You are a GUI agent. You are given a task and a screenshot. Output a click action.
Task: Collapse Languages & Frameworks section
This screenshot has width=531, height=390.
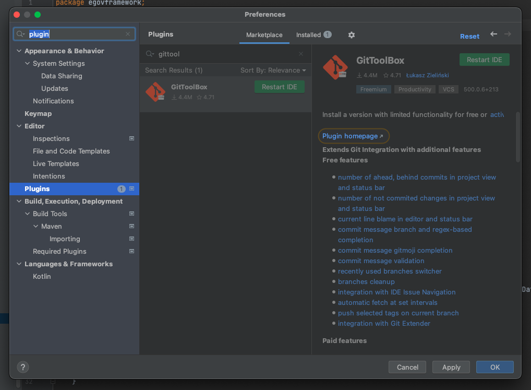[x=19, y=264]
